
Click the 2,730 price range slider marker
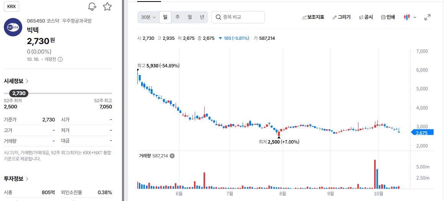click(x=19, y=93)
